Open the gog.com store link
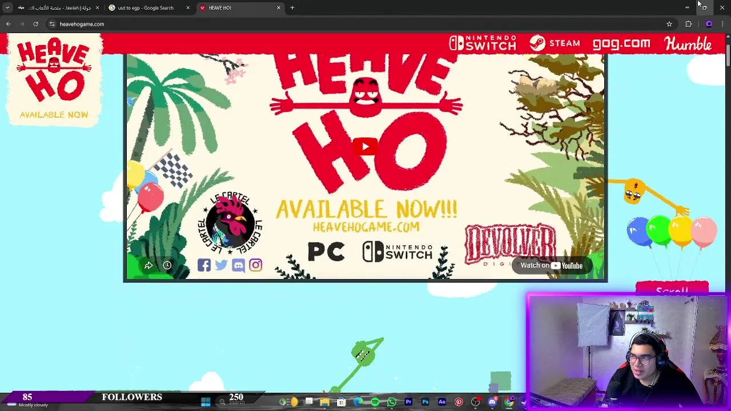 point(621,43)
